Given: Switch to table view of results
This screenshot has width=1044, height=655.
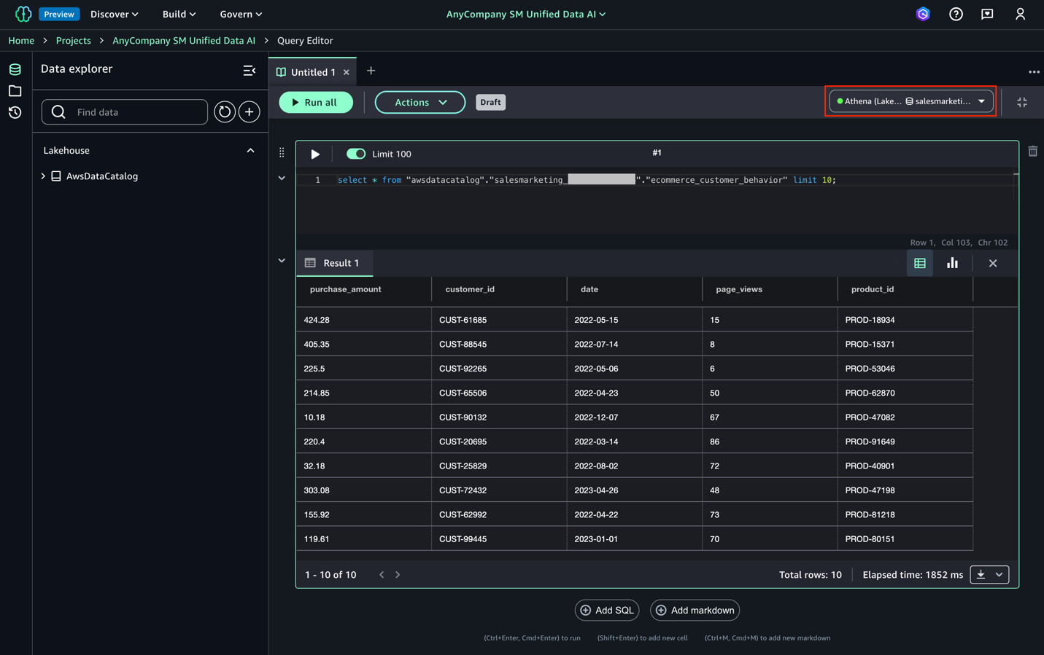Looking at the screenshot, I should (x=920, y=263).
